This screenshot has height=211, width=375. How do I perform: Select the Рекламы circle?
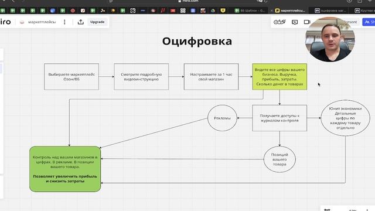pyautogui.click(x=222, y=118)
